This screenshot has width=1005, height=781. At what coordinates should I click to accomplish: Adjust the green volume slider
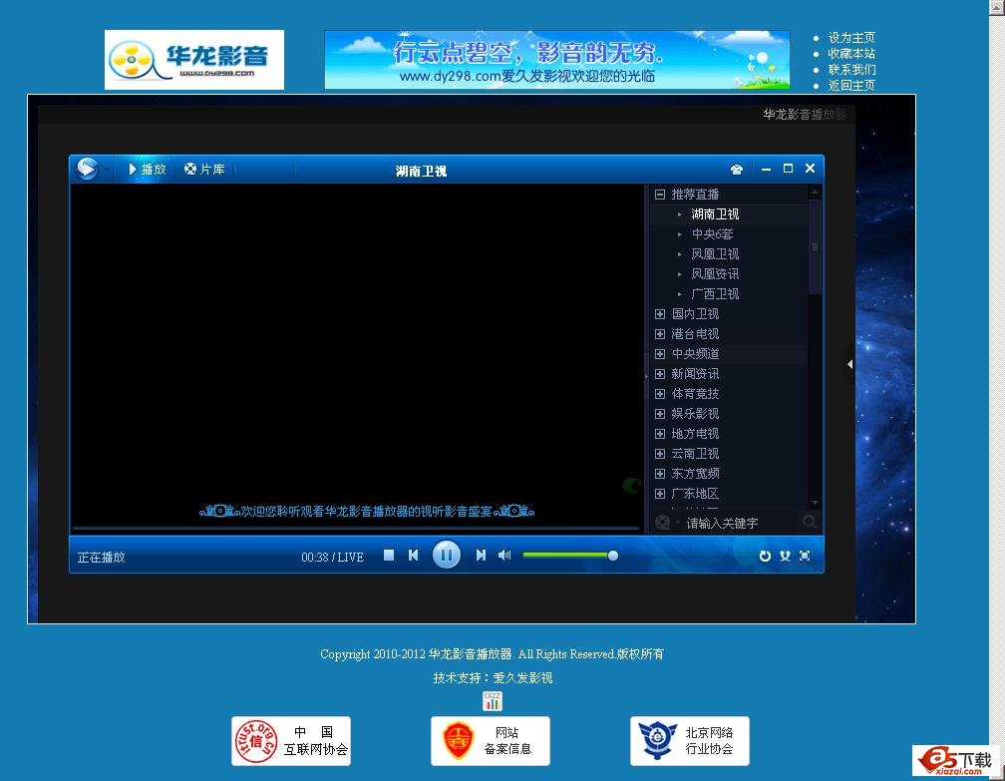pos(569,555)
